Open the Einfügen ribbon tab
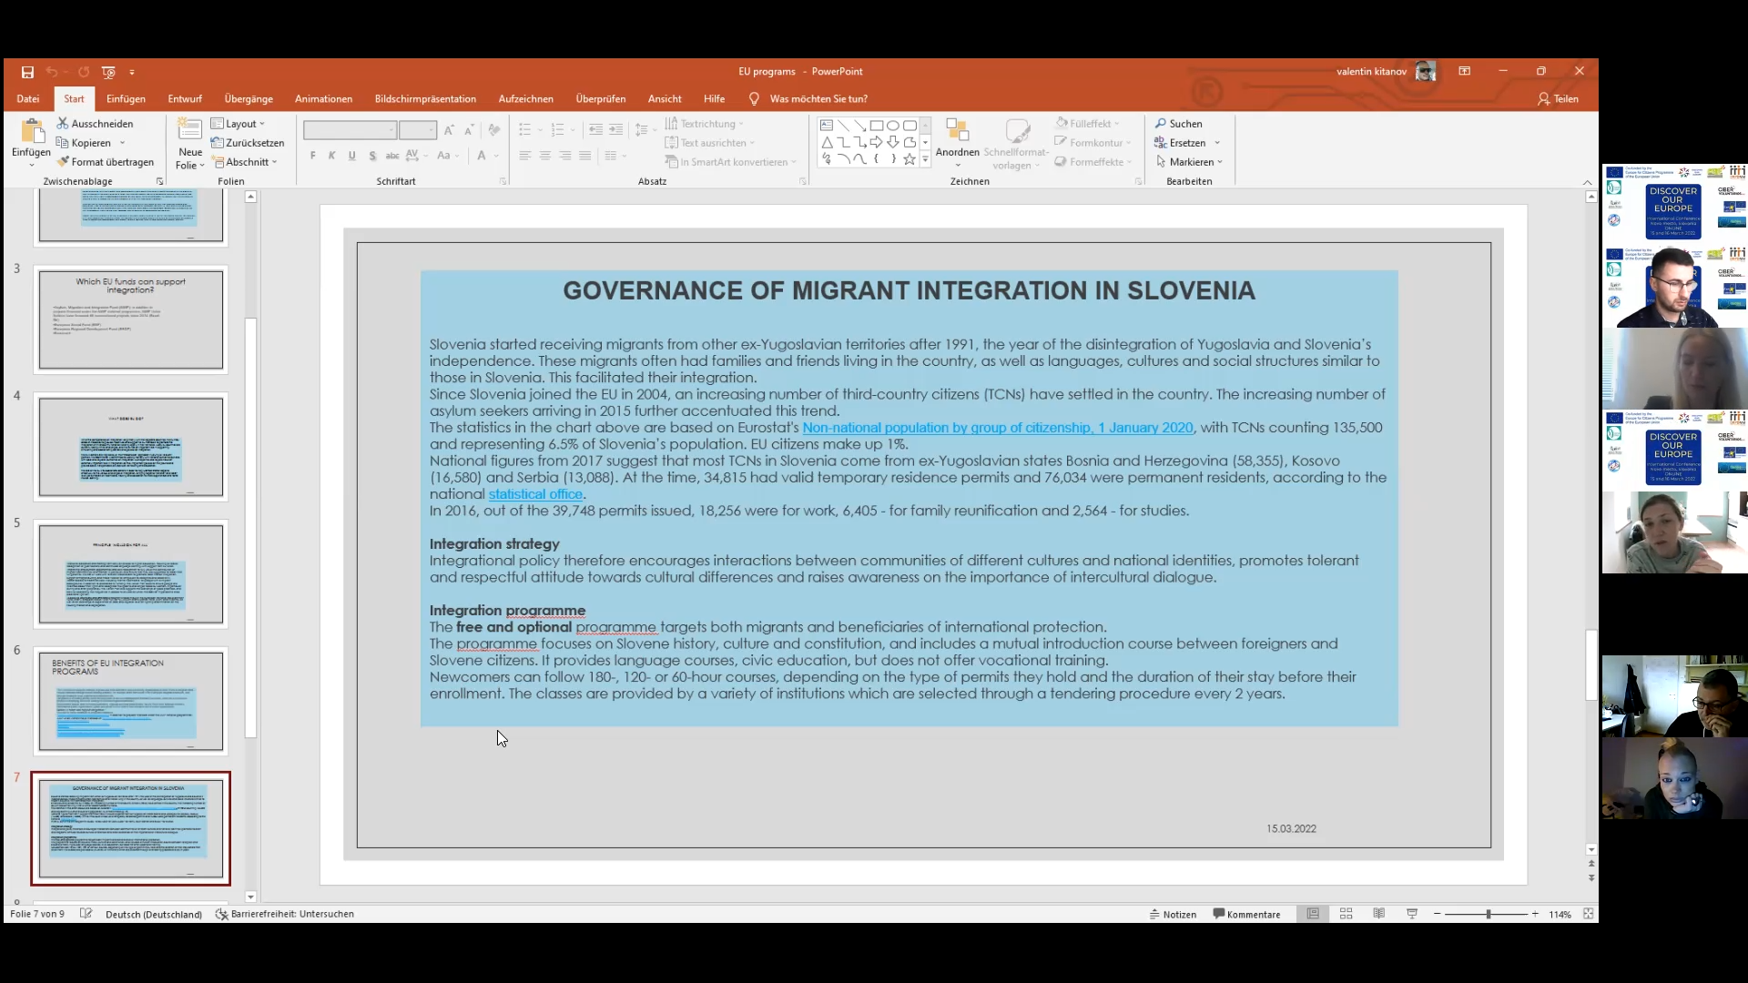 pos(126,98)
